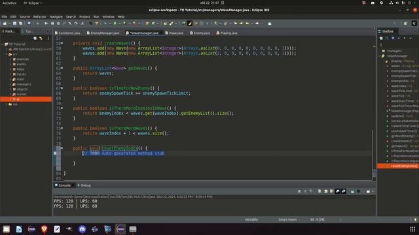Select the main package in Package Explorer

point(20,79)
